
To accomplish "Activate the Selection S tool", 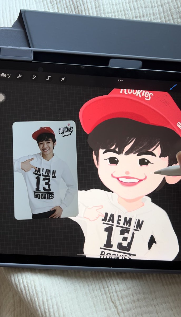I will (x=48, y=78).
